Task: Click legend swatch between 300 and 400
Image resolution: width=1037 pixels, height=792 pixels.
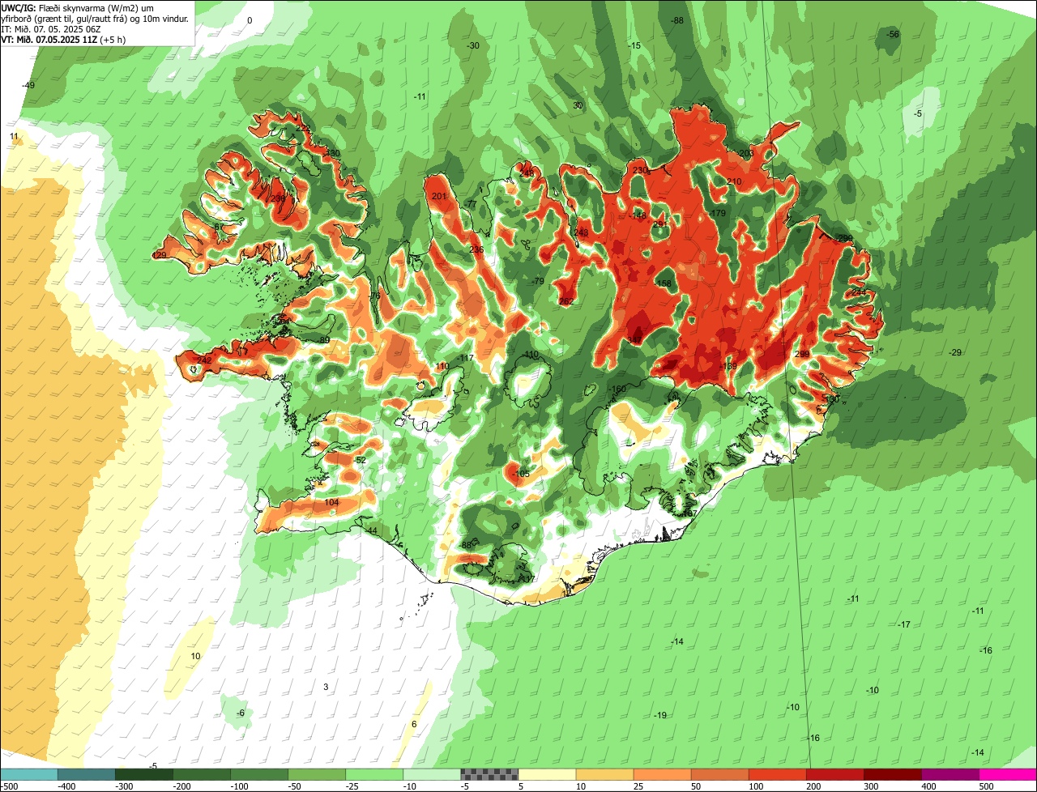Action: click(x=892, y=774)
